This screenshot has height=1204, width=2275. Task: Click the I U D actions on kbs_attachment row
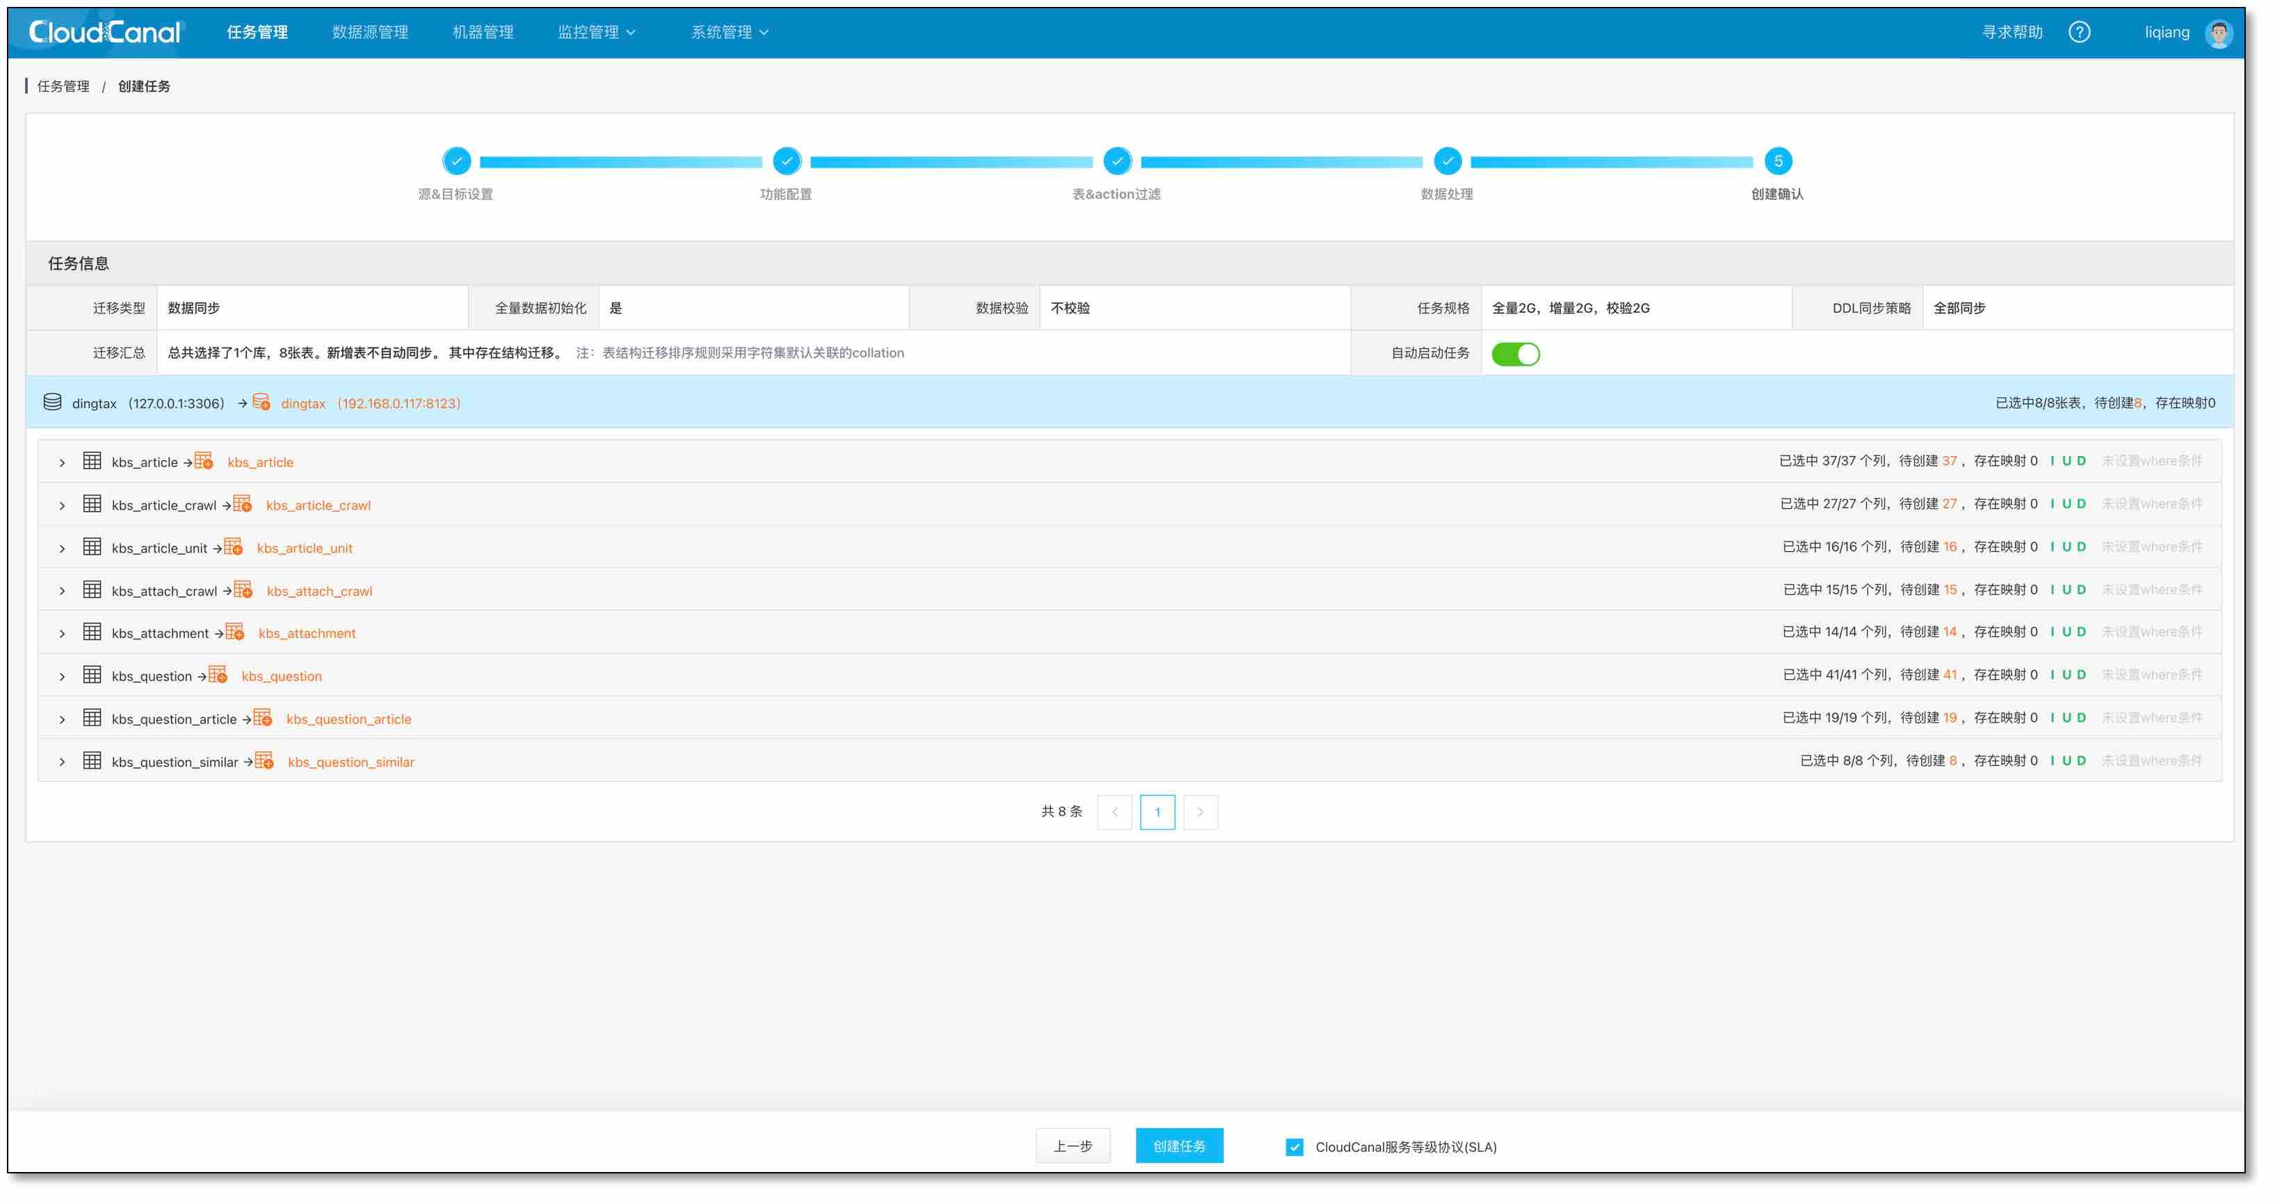coord(2068,633)
